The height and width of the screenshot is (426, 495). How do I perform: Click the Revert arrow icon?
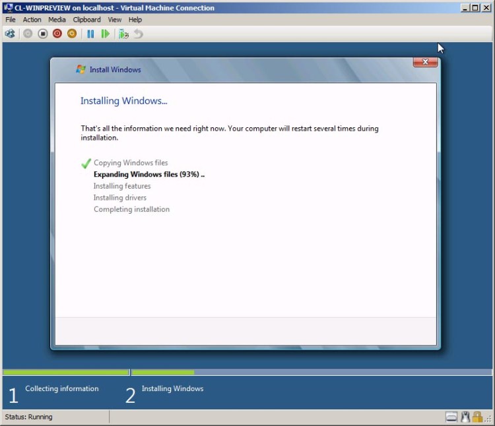point(138,34)
